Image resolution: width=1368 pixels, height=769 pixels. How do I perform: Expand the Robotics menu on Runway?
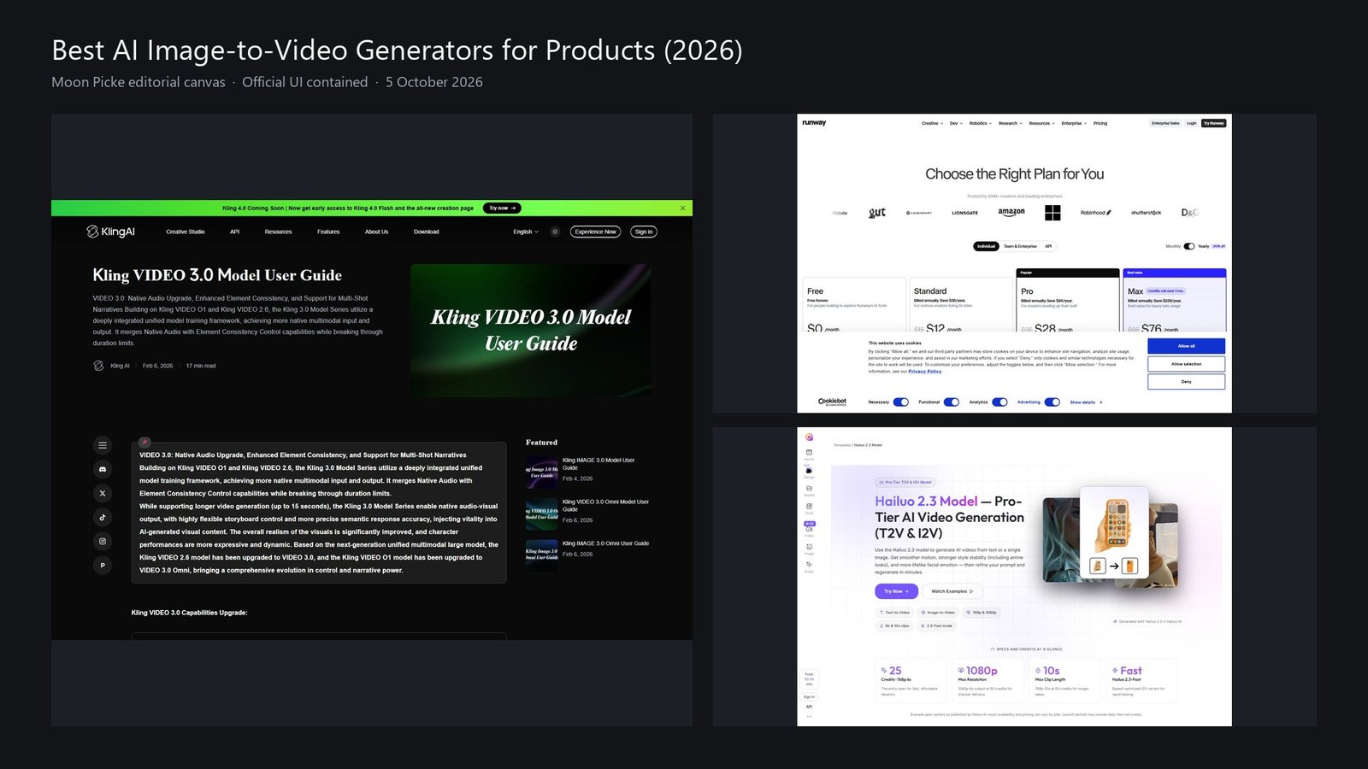click(980, 123)
